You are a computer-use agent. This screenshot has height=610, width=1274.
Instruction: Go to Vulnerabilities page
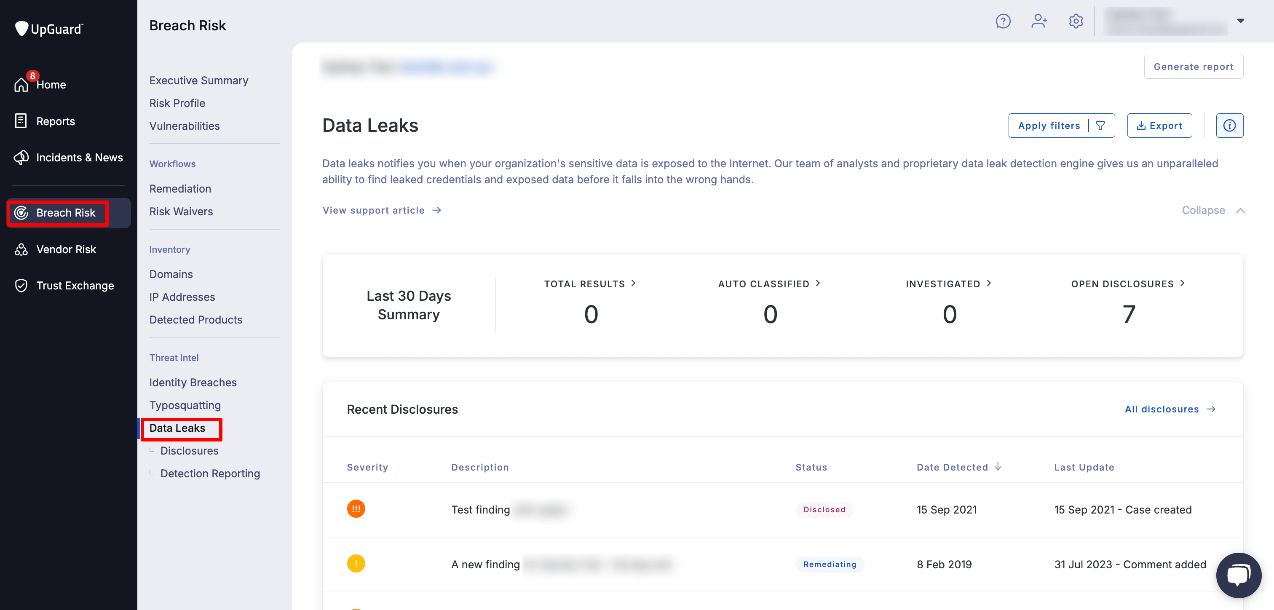coord(185,126)
